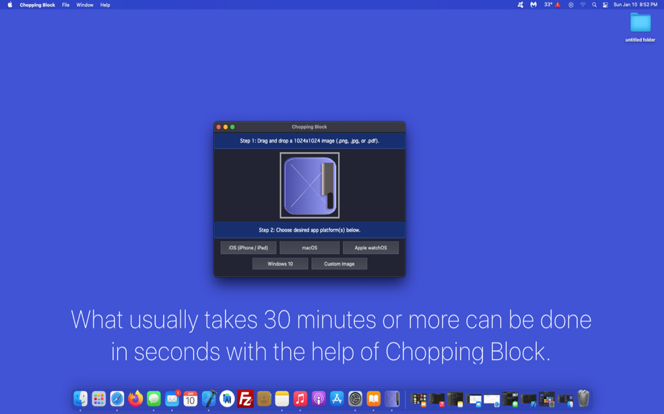Open the Music app in the Dock

click(x=300, y=399)
